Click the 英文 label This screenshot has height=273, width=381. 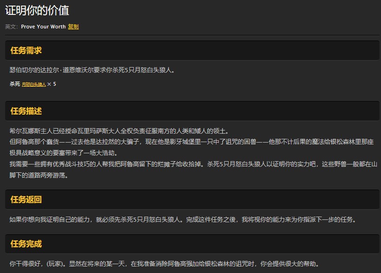coord(10,27)
